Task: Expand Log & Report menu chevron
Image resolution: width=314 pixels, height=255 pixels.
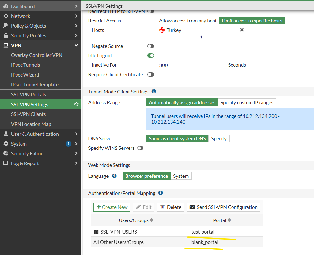Action: point(76,163)
